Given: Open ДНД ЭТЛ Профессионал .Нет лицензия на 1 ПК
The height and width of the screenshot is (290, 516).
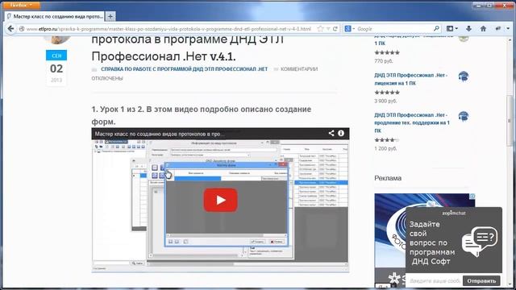Looking at the screenshot, I should [x=410, y=79].
